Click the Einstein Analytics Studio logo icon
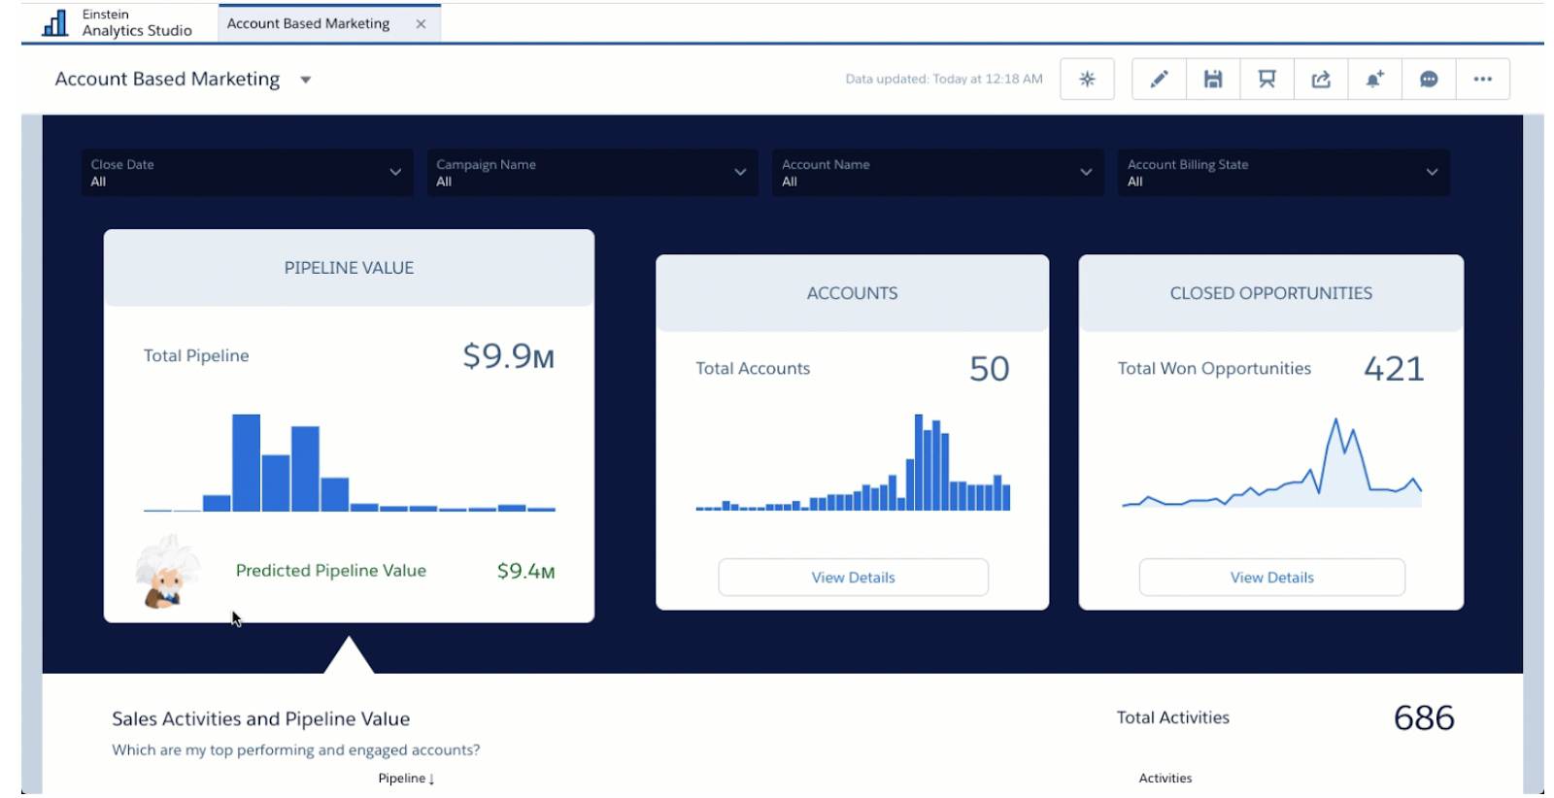The height and width of the screenshot is (798, 1554). point(55,22)
